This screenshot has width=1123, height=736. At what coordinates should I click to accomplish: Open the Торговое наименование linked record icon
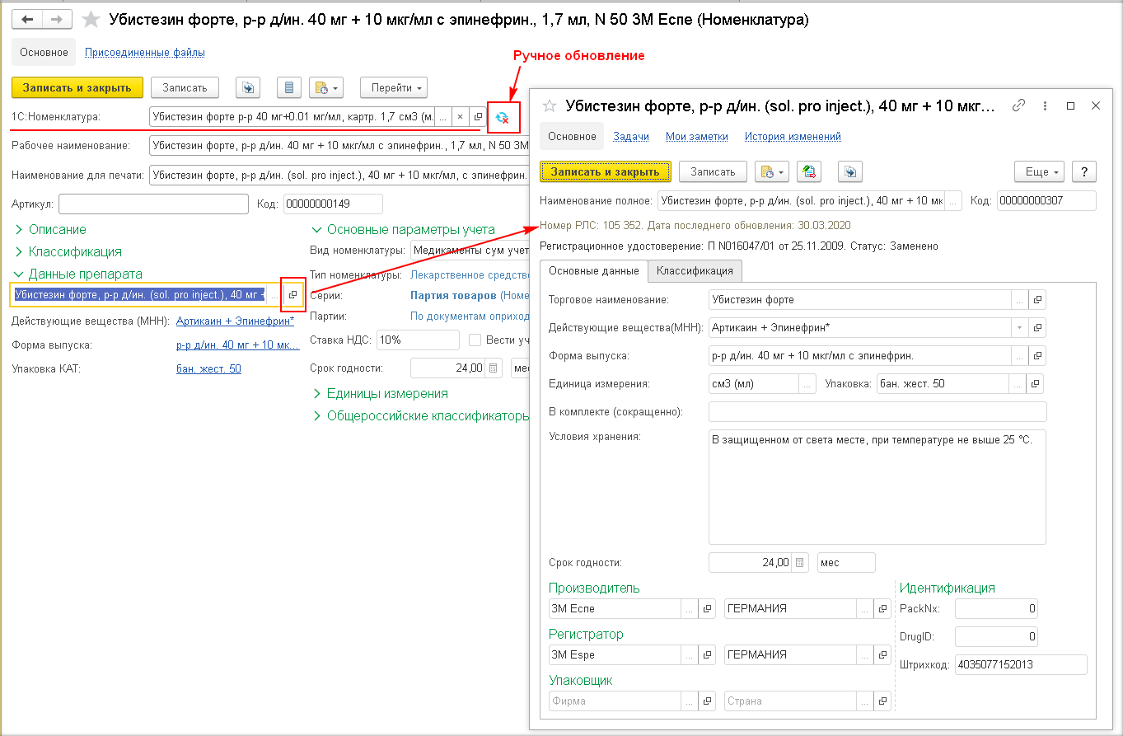[x=1037, y=300]
